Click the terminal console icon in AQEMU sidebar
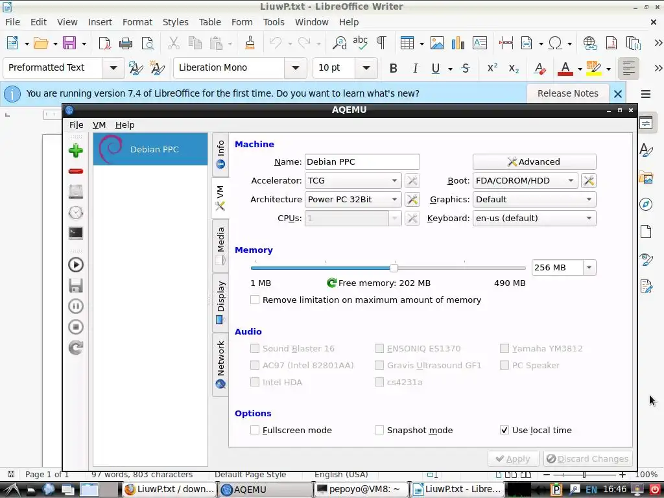 (x=76, y=233)
